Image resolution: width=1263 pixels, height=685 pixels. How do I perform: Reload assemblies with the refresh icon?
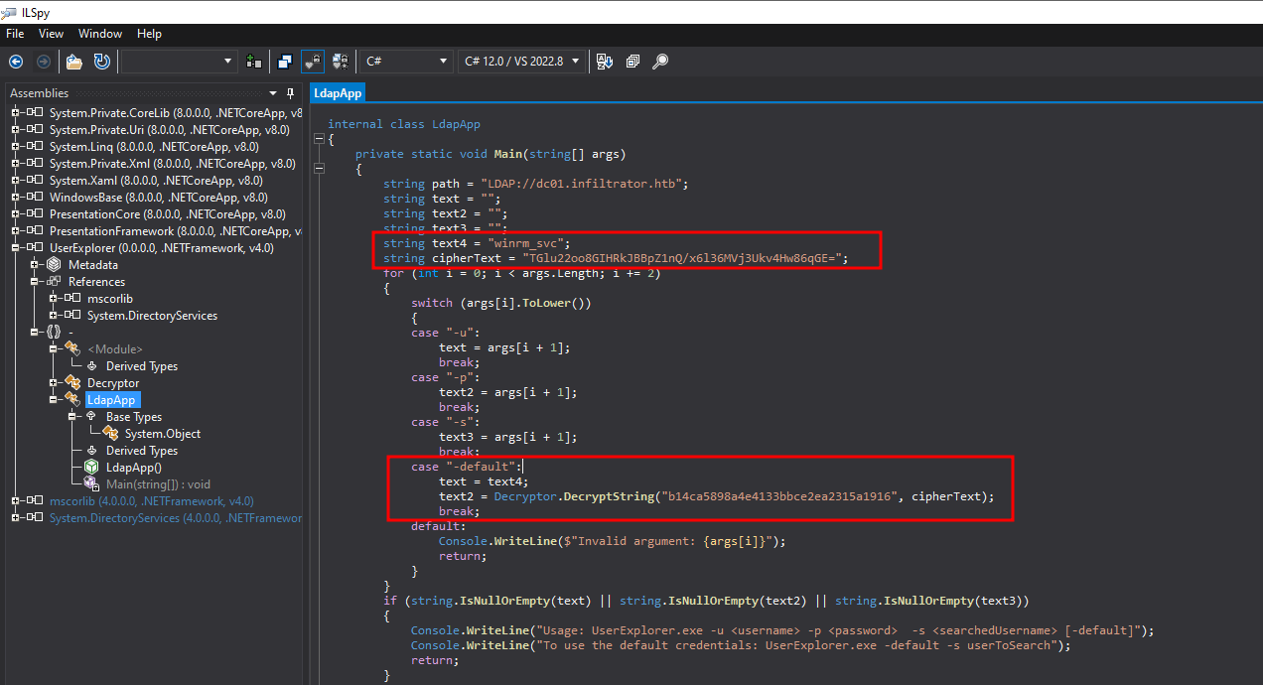101,62
